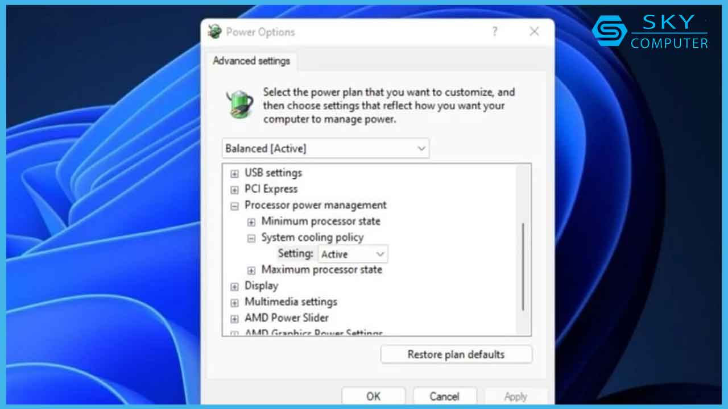Image resolution: width=728 pixels, height=409 pixels.
Task: Collapse System cooling policy node
Action: coord(251,239)
